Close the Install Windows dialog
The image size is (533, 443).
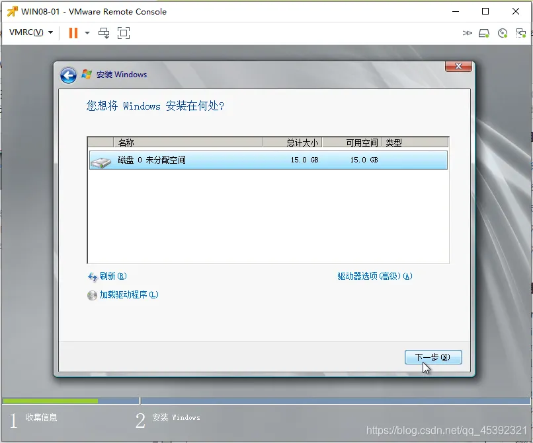[x=458, y=66]
